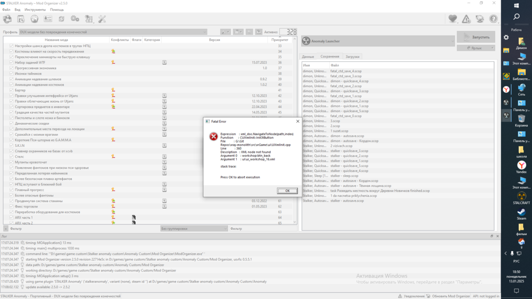Open the warning notifications triangle icon
Screen dimensions: 532x299
tap(466, 19)
